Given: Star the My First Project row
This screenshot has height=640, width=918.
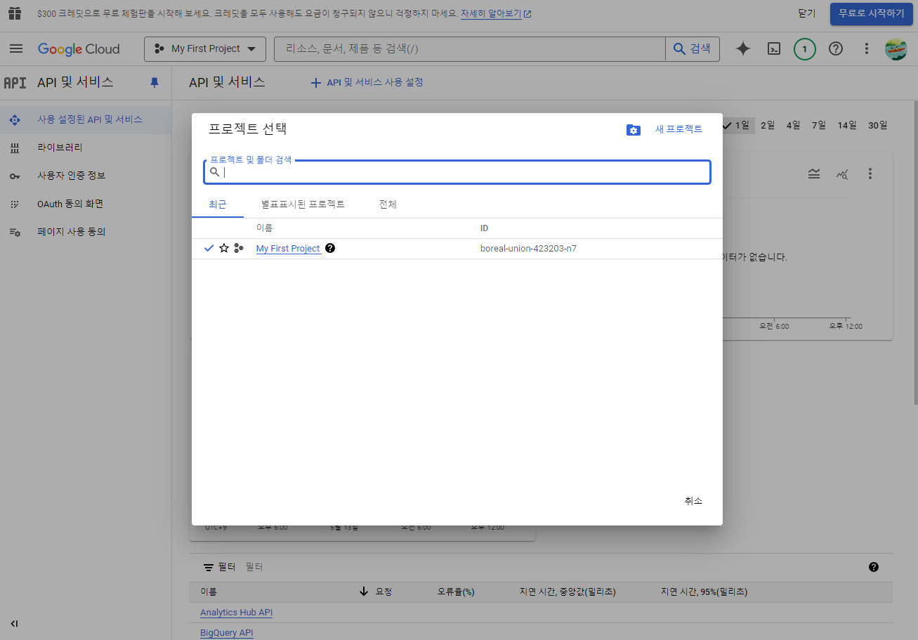Looking at the screenshot, I should (x=223, y=248).
